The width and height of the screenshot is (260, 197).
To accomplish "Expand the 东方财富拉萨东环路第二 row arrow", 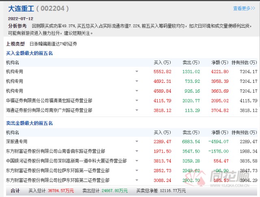I will point(137,180).
